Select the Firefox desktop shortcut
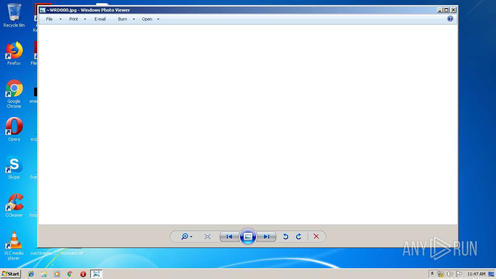The height and width of the screenshot is (279, 496). point(14,53)
